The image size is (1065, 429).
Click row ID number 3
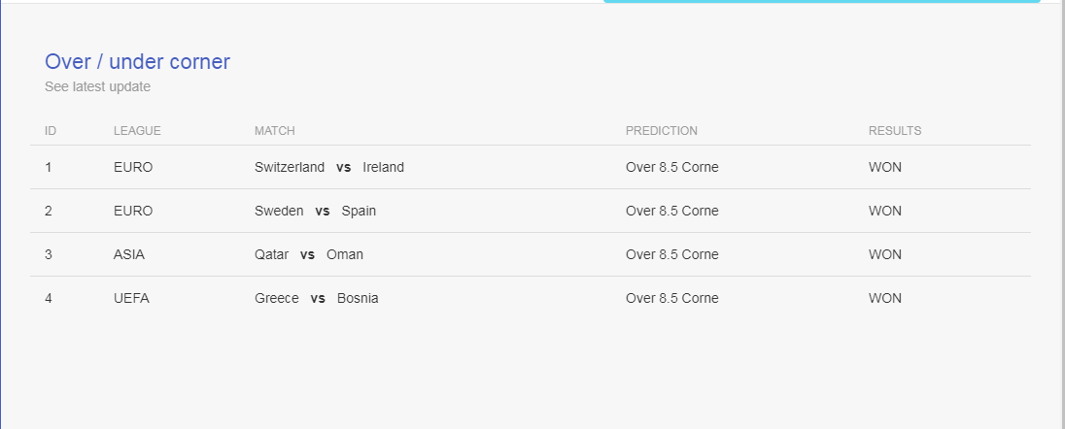pyautogui.click(x=49, y=254)
